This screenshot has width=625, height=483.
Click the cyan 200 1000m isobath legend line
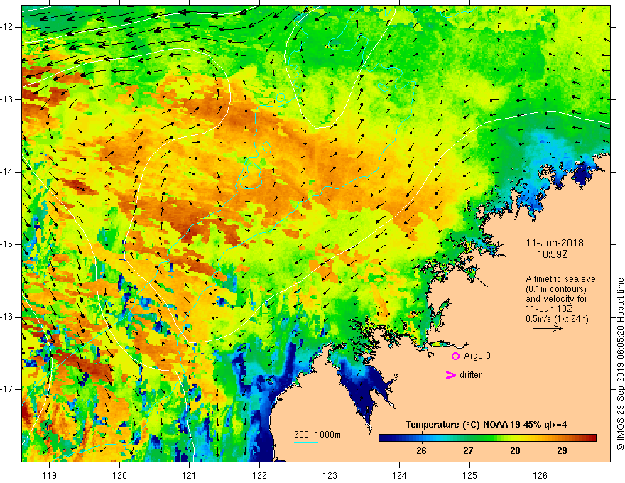pyautogui.click(x=306, y=442)
